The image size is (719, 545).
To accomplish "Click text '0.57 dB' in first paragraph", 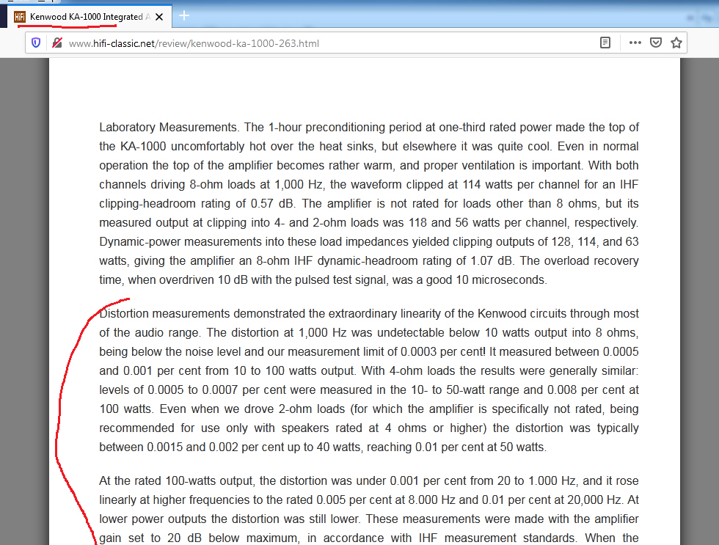I will [272, 203].
